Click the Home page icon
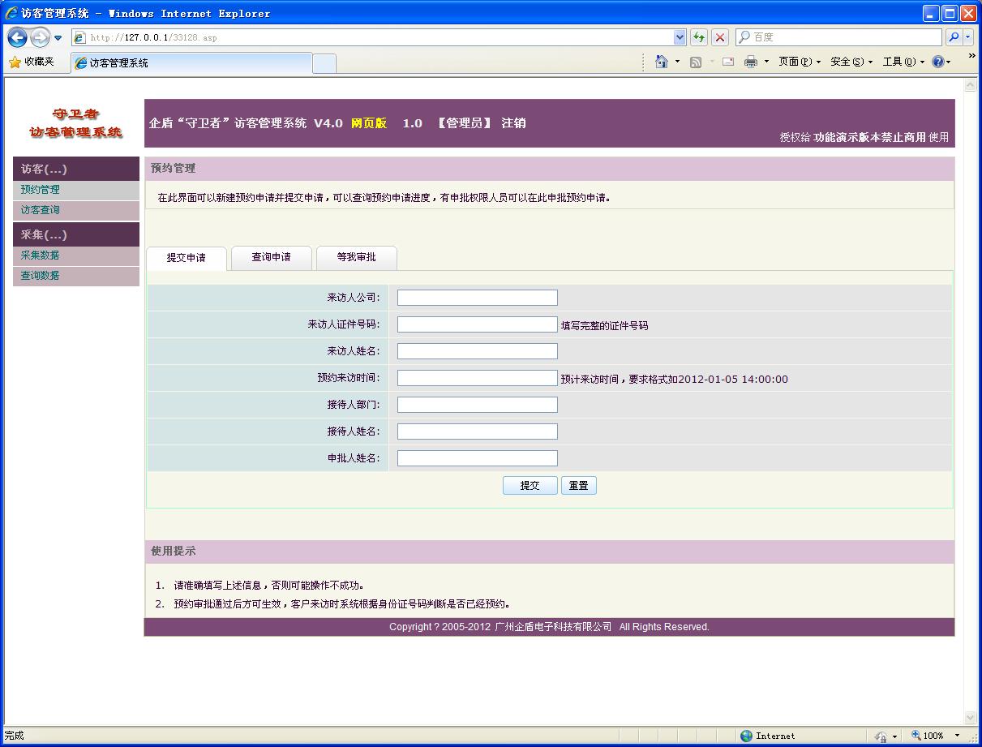 662,62
